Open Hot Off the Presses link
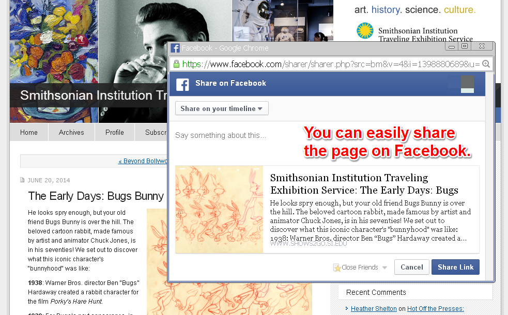This screenshot has width=508, height=315. click(x=436, y=308)
